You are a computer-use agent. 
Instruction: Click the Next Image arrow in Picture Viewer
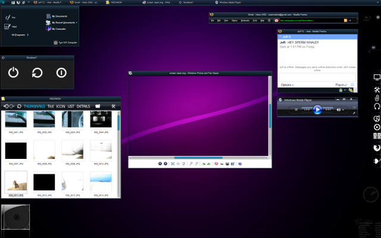[x=165, y=164]
